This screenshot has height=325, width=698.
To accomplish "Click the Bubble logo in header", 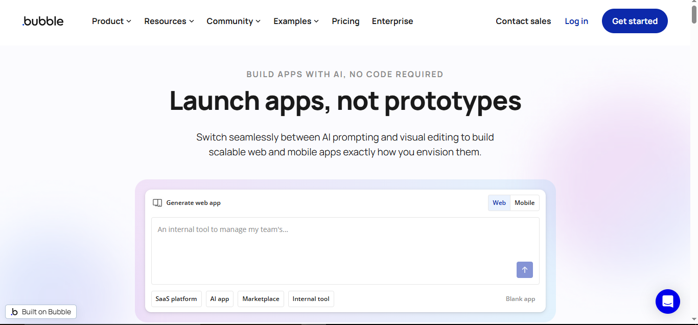I will coord(43,21).
